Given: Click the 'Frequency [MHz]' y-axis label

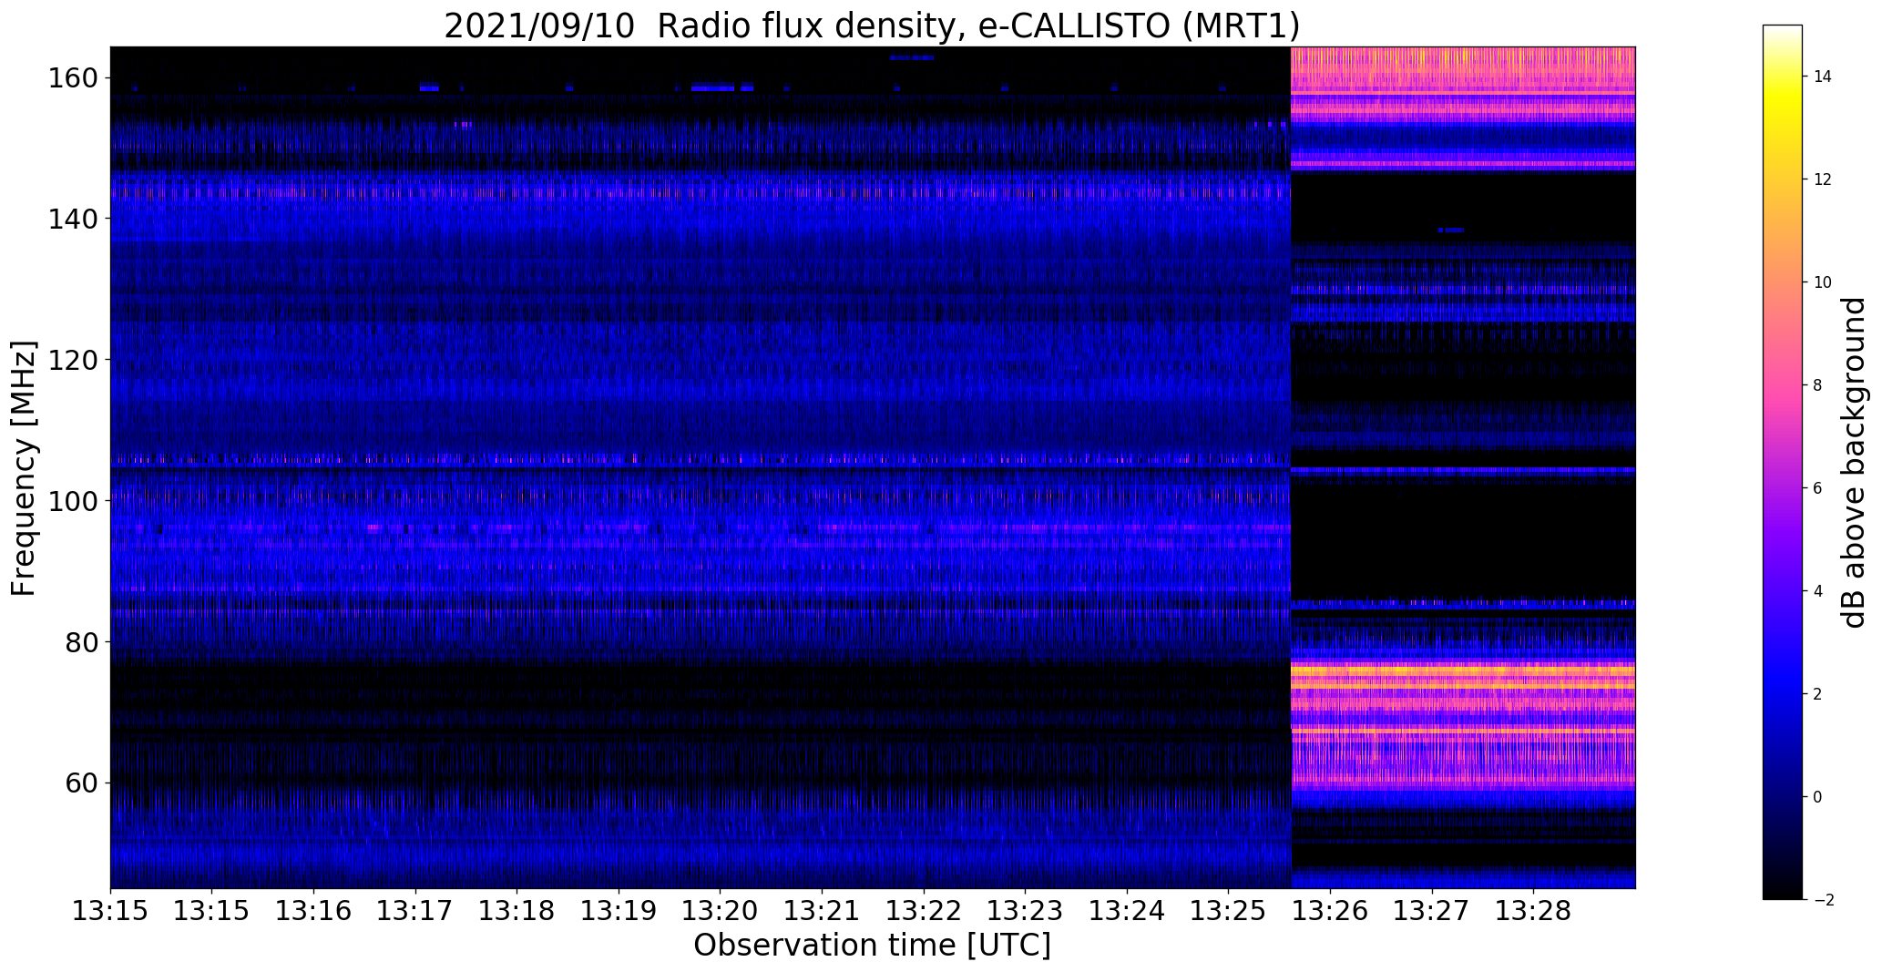Looking at the screenshot, I should (x=24, y=468).
